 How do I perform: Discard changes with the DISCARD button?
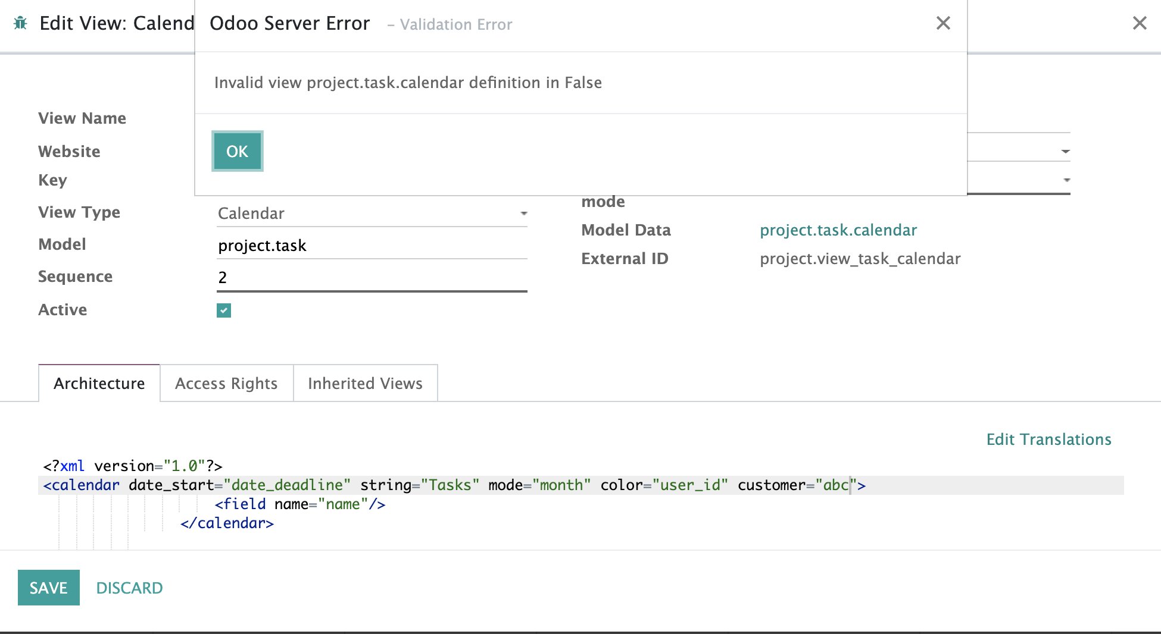point(130,588)
